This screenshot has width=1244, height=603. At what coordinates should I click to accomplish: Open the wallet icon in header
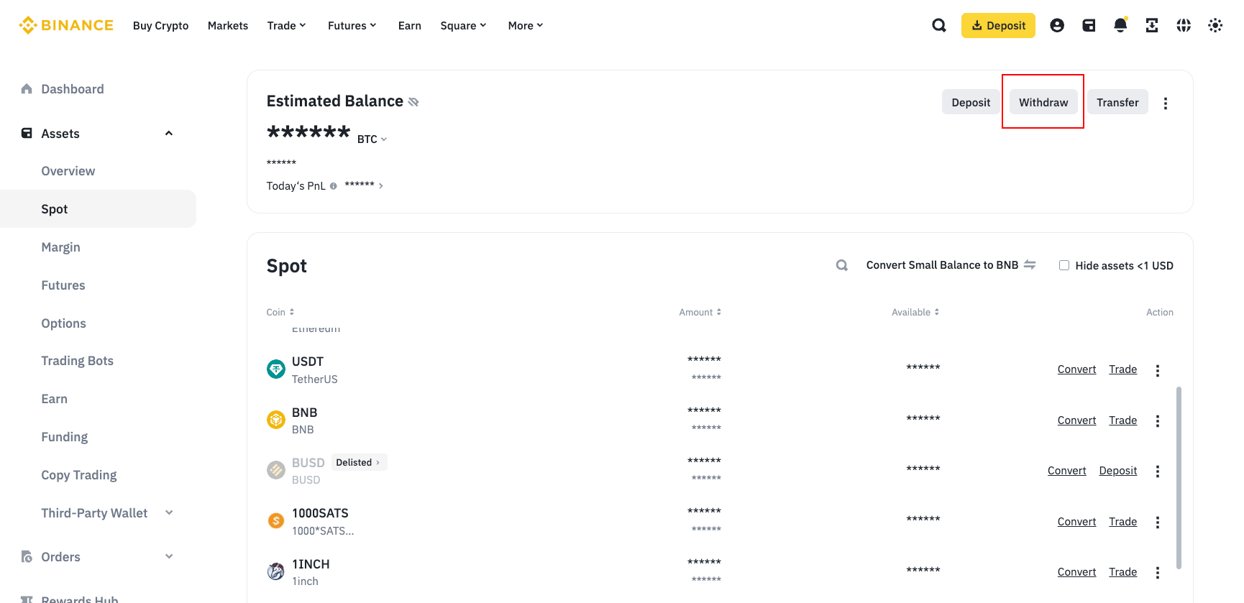point(1089,26)
